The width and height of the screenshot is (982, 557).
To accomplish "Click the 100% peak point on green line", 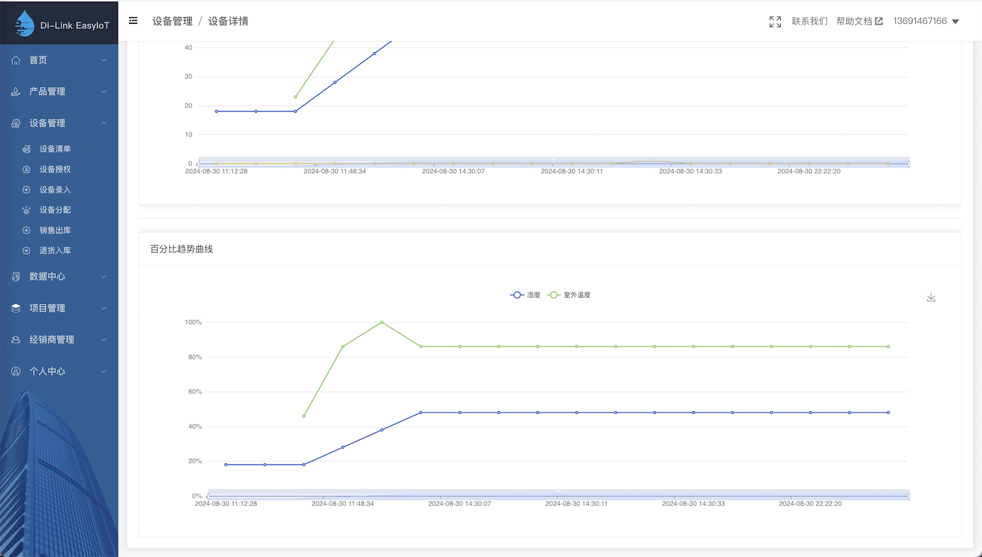I will 382,322.
